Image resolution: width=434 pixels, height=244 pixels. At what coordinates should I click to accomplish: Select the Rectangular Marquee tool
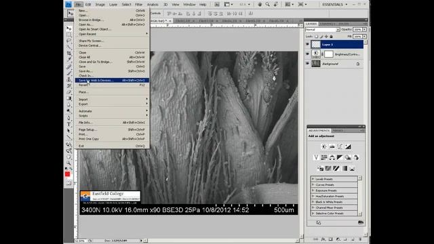point(68,35)
